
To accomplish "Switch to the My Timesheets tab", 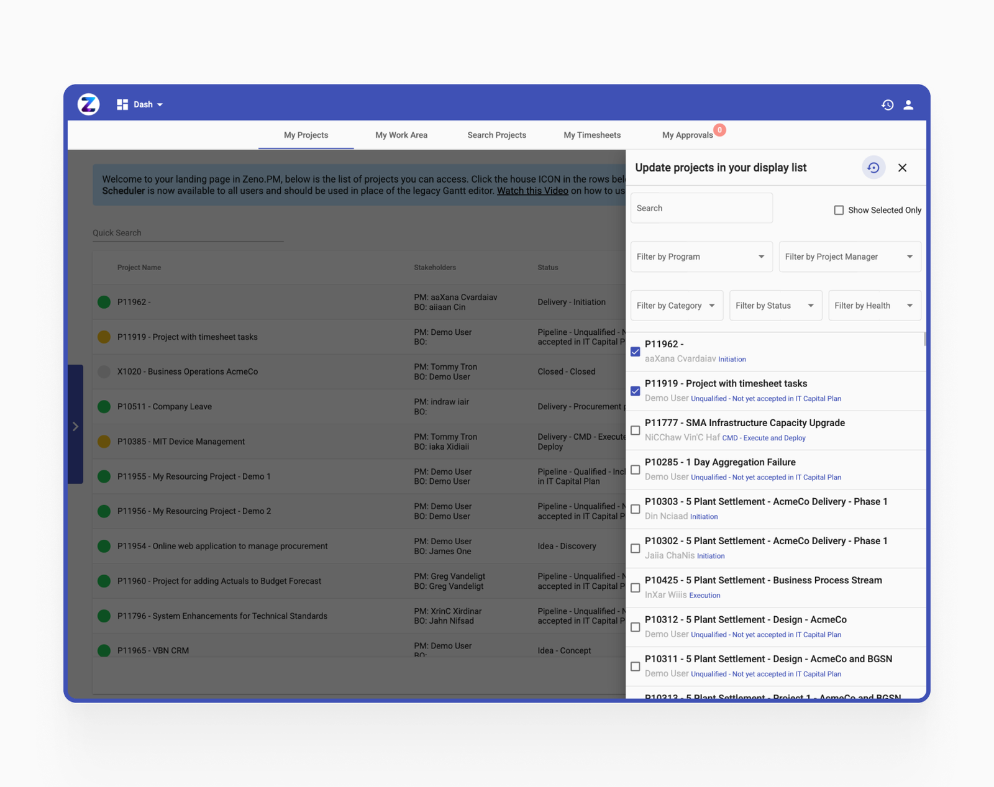I will click(x=591, y=135).
